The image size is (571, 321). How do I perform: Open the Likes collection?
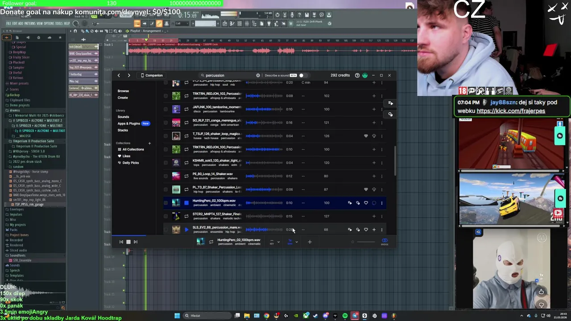(x=124, y=156)
